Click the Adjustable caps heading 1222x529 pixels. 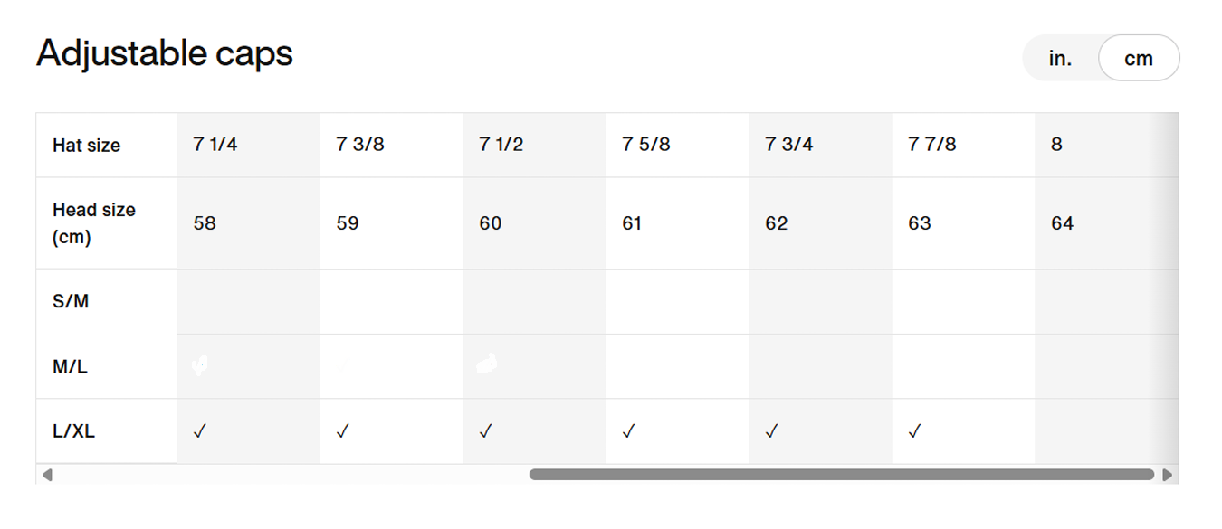[165, 54]
